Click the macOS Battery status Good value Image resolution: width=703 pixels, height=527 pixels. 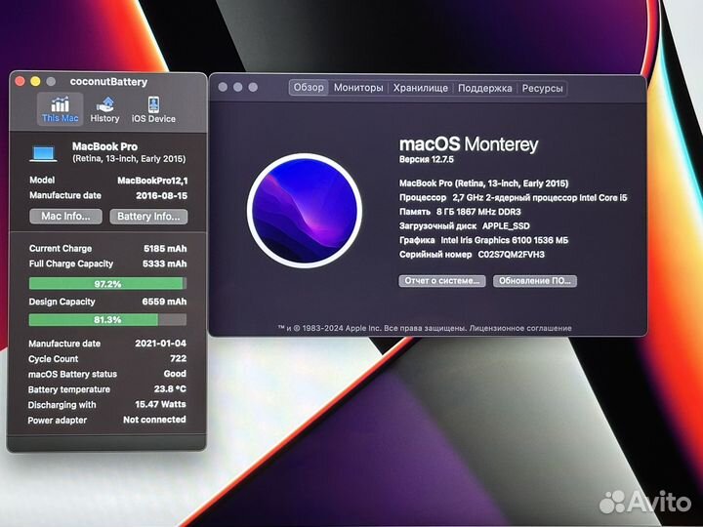pyautogui.click(x=175, y=374)
